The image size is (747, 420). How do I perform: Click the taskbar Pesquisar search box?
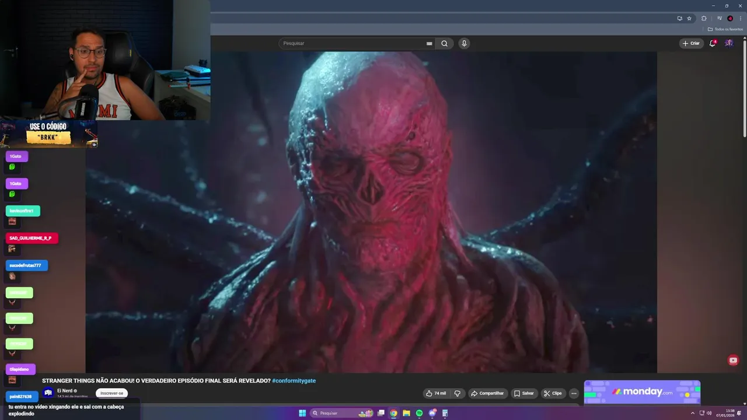pos(343,413)
